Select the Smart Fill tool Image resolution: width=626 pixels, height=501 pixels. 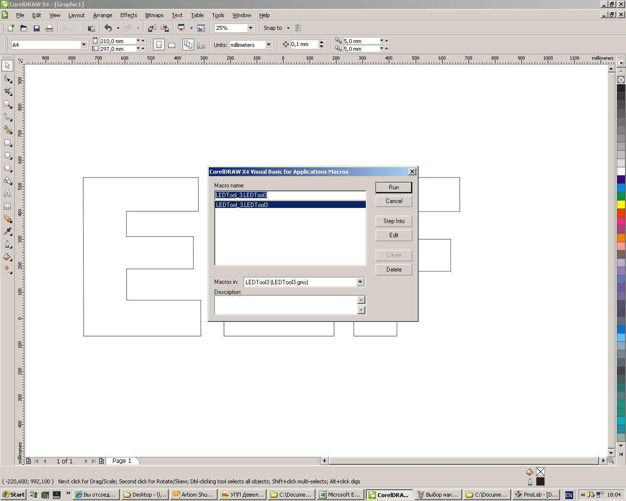pyautogui.click(x=7, y=130)
